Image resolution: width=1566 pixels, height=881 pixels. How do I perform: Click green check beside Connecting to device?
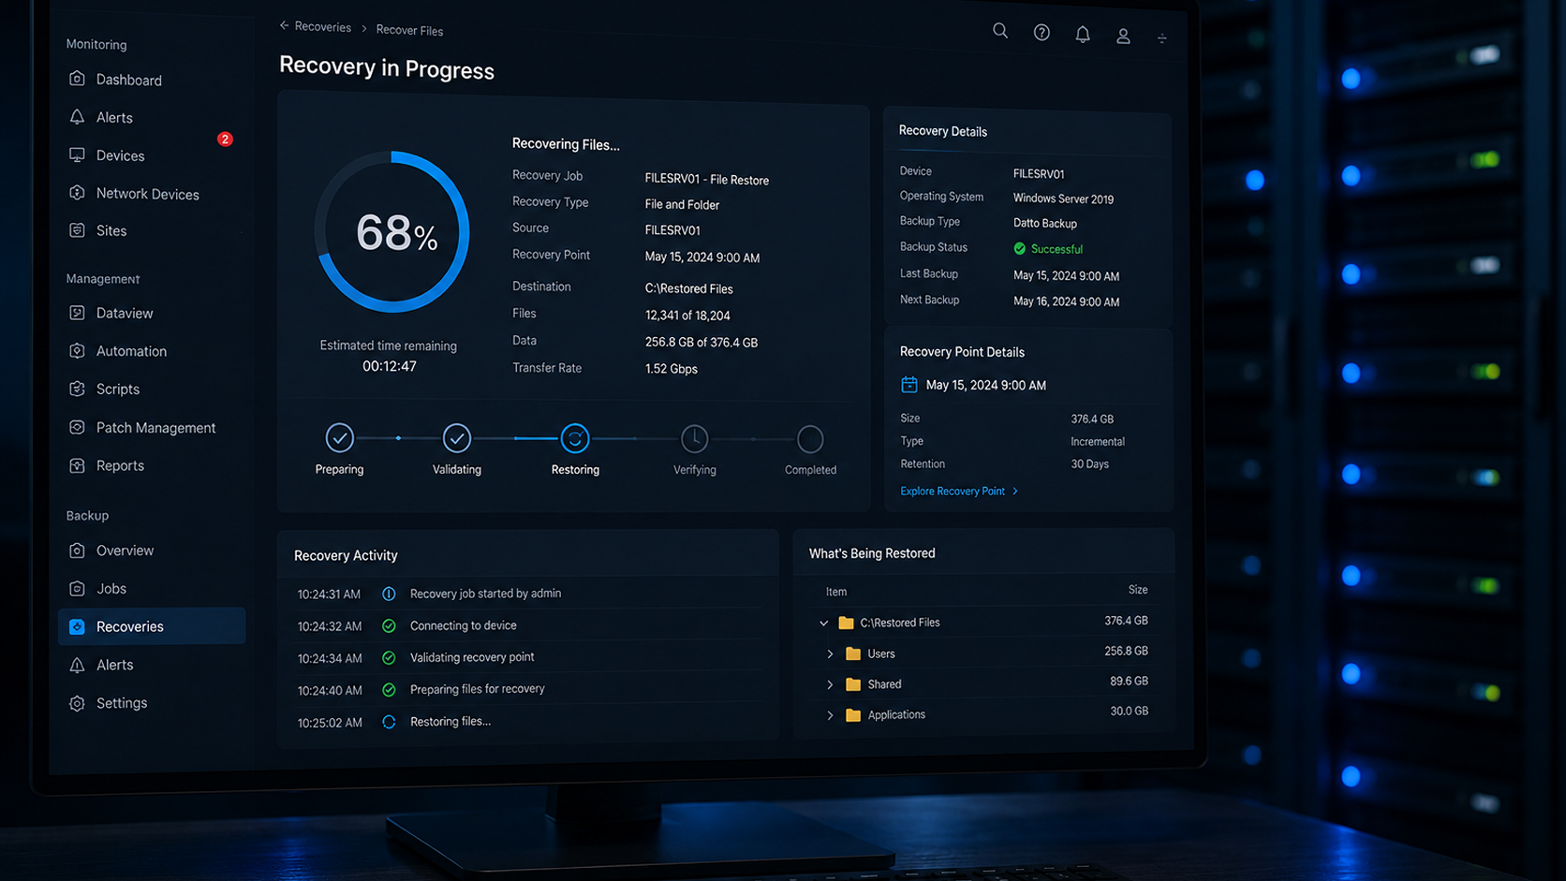pos(389,625)
